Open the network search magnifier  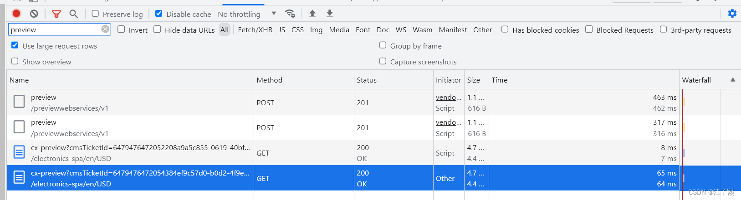click(x=73, y=14)
